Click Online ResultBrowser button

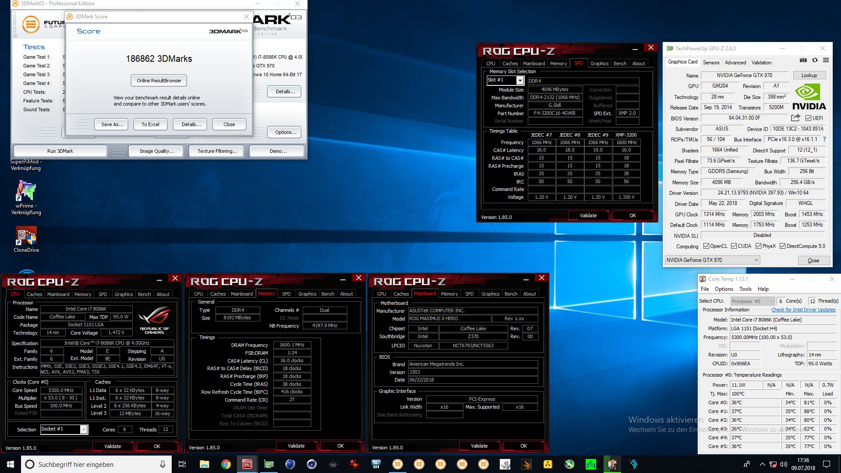(159, 81)
